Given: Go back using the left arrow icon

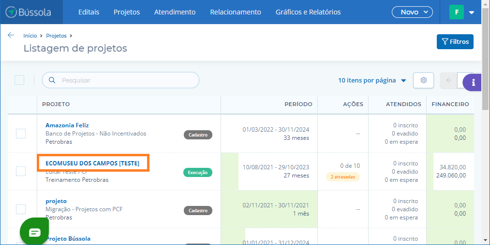Looking at the screenshot, I should [11, 35].
